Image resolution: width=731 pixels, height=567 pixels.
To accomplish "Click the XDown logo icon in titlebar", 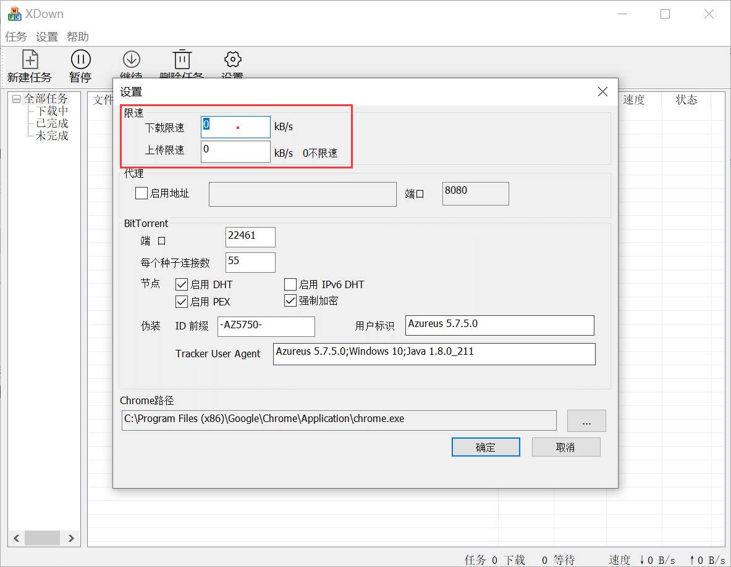I will coord(14,13).
